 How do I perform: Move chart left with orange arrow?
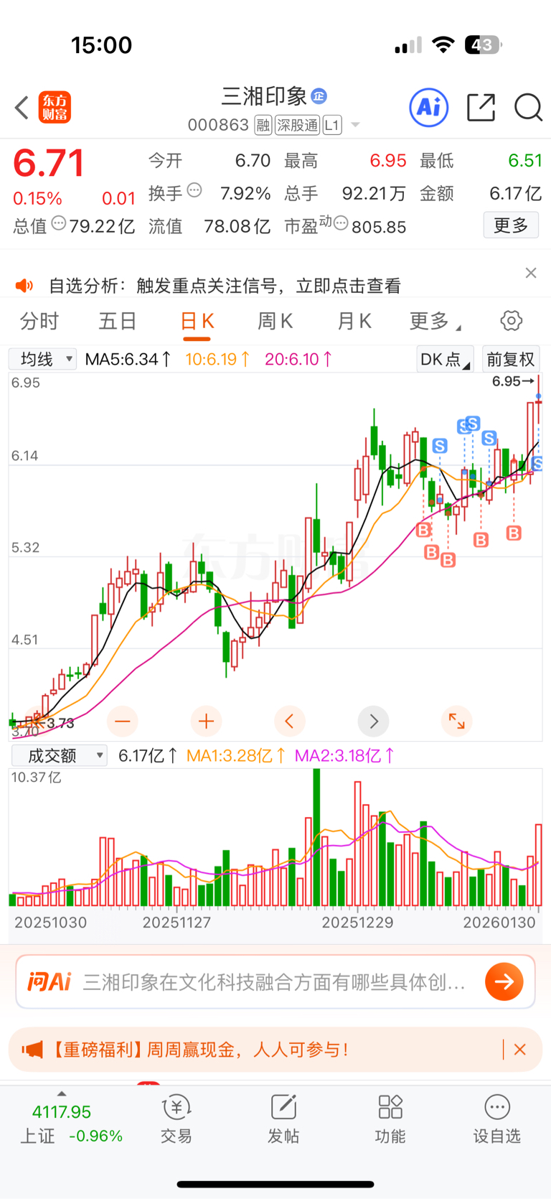[290, 721]
